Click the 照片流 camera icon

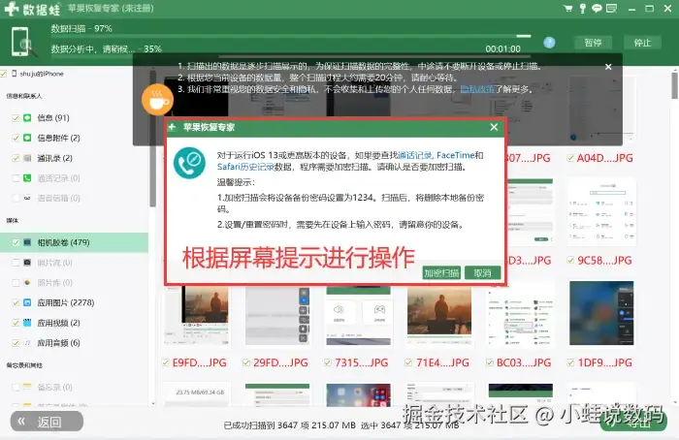tap(27, 263)
